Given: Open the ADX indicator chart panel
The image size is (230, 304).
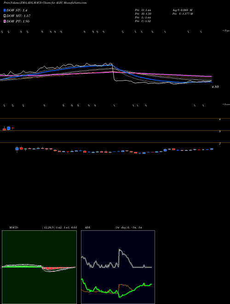Looking at the screenshot, I should coord(118,267).
